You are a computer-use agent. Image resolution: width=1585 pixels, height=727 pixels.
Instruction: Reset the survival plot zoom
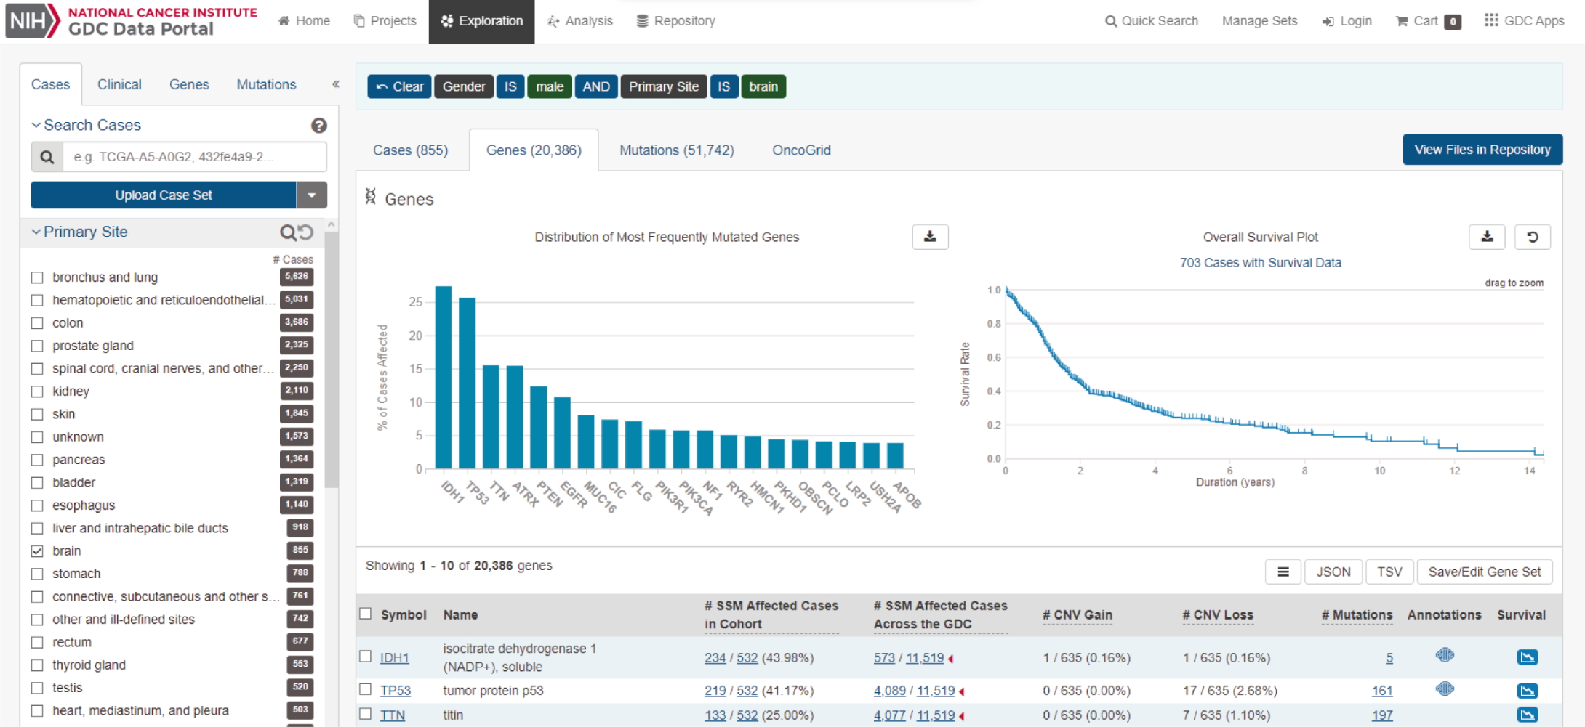1532,237
